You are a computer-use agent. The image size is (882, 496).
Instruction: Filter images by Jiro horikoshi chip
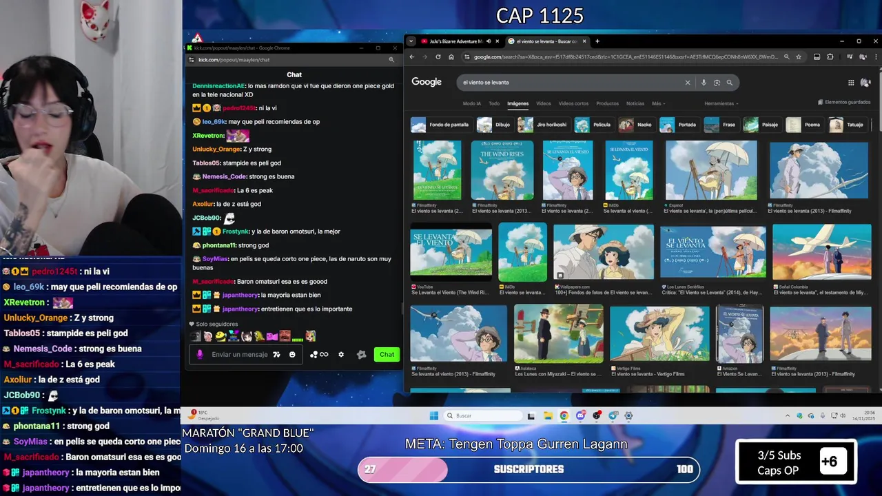pyautogui.click(x=544, y=125)
